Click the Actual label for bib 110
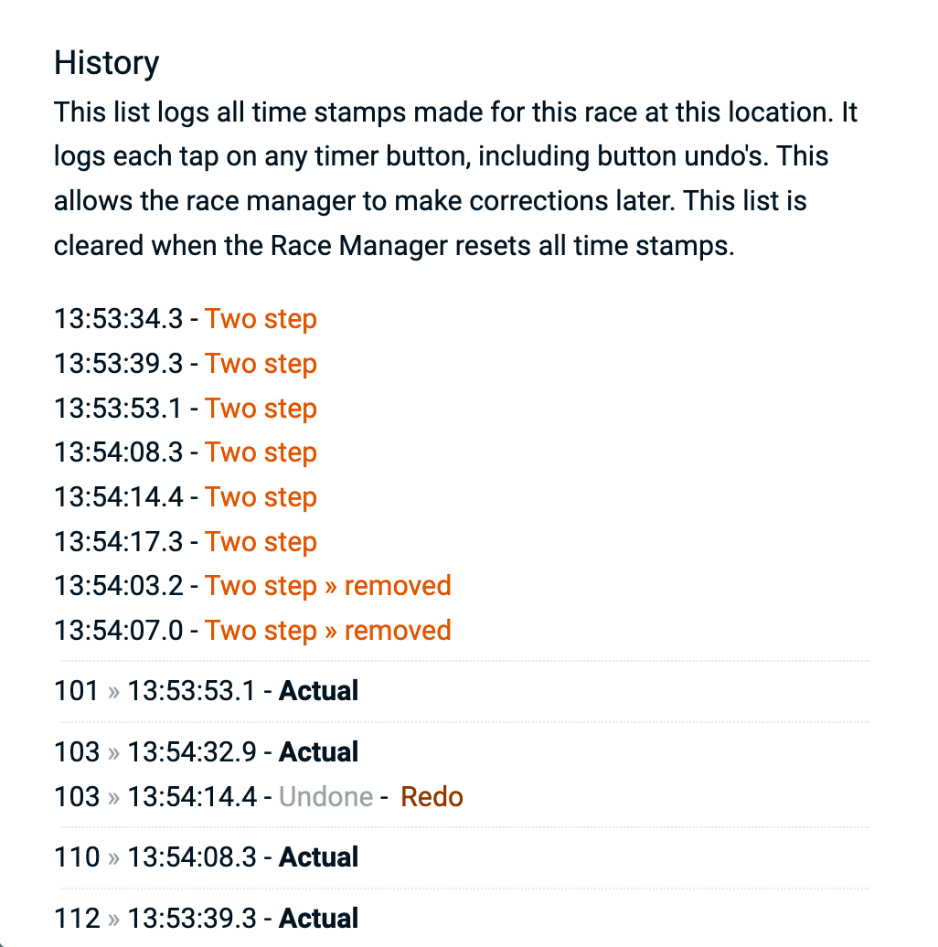938x947 pixels. 318,857
